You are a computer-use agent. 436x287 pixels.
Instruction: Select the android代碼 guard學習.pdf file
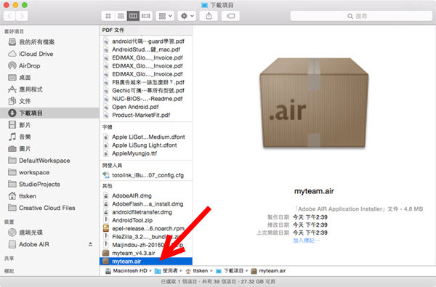[x=146, y=41]
